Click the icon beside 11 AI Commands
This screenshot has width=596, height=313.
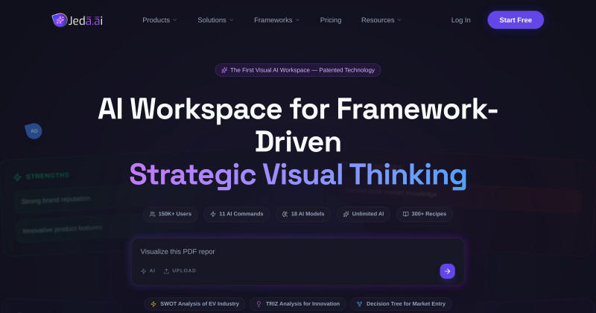coord(213,214)
